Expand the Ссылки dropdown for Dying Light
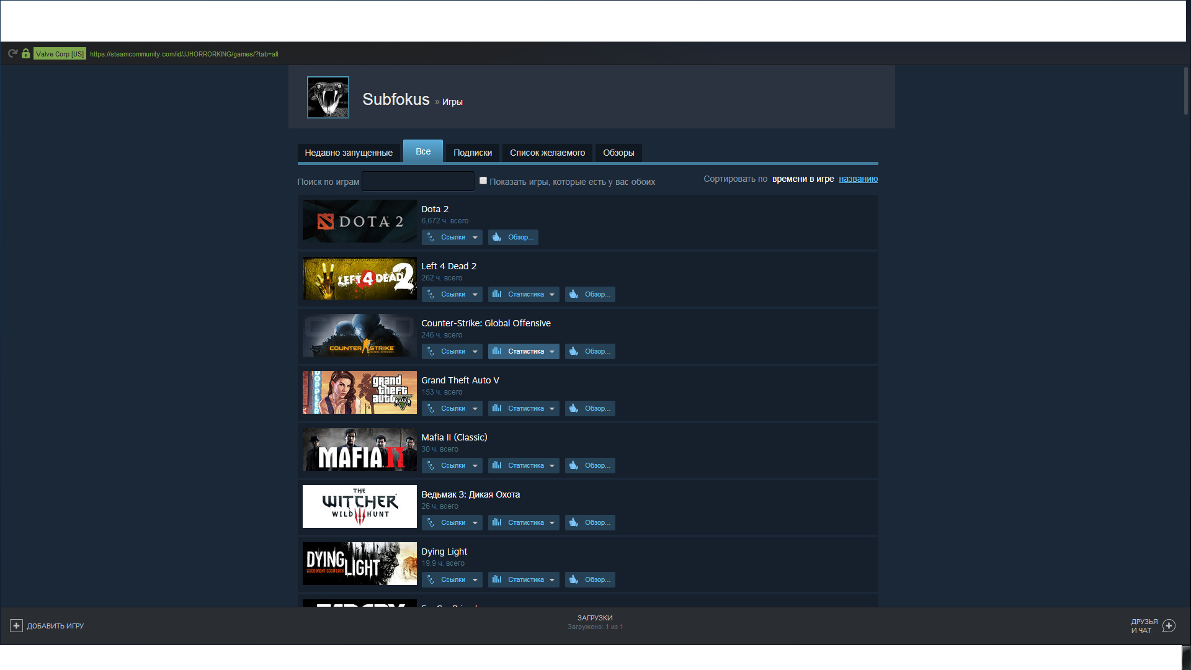Screen dimensions: 1191x670 pyautogui.click(x=452, y=579)
